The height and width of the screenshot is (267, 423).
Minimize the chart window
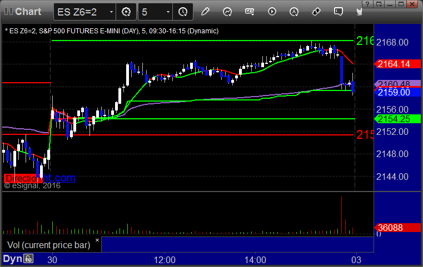tap(390, 4)
